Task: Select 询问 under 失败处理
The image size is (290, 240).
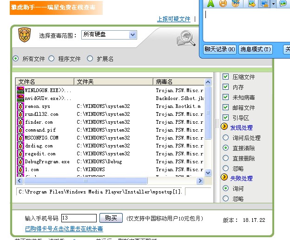Action: tap(226, 188)
